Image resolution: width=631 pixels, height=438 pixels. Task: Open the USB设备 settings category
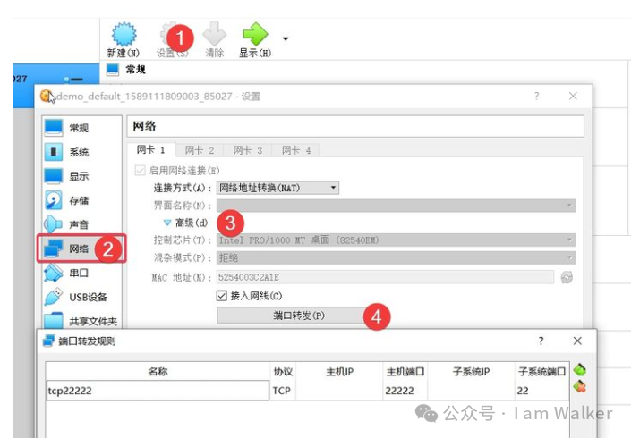click(82, 297)
